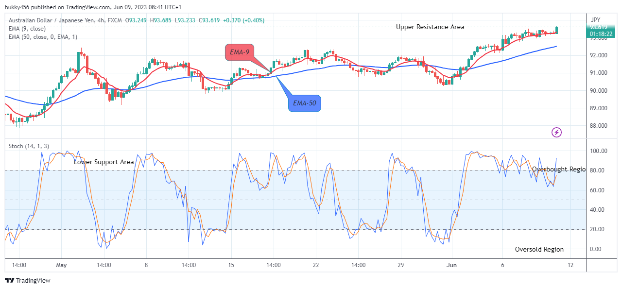Click the May label on the time axis
Viewport: 622px width, 289px height.
tap(61, 265)
